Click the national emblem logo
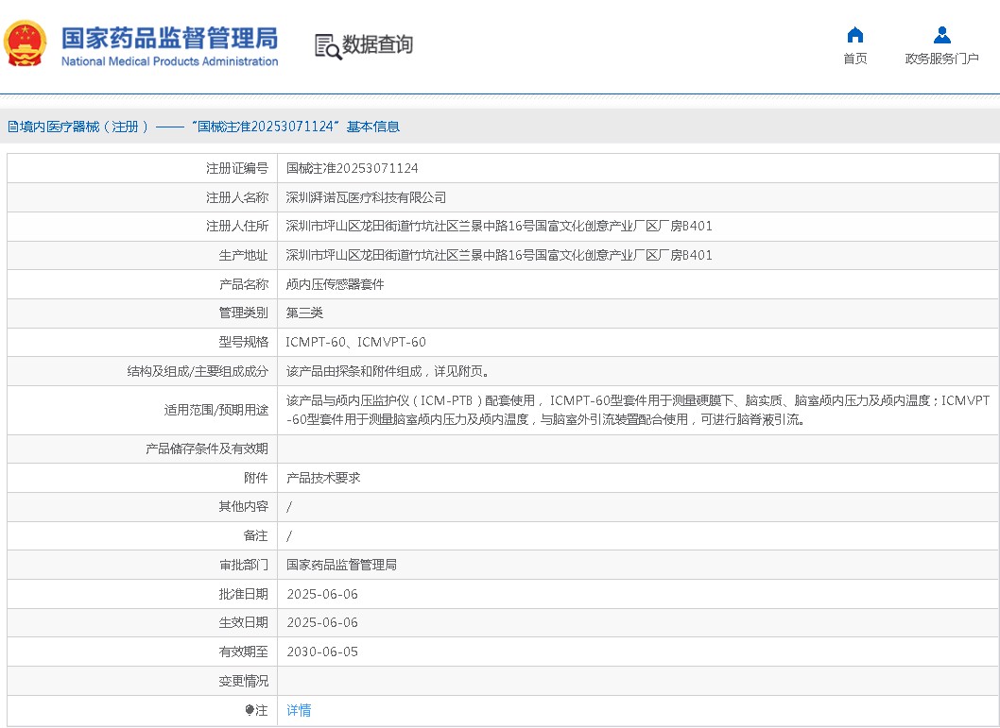The width and height of the screenshot is (1000, 728). pyautogui.click(x=26, y=43)
